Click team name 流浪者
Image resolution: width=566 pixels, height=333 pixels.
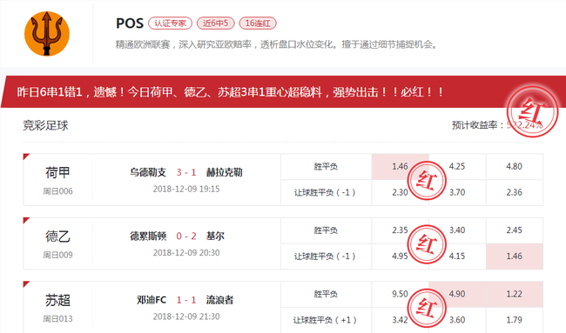(x=219, y=300)
